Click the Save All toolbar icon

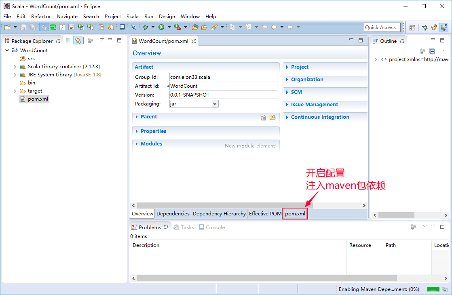pos(33,27)
